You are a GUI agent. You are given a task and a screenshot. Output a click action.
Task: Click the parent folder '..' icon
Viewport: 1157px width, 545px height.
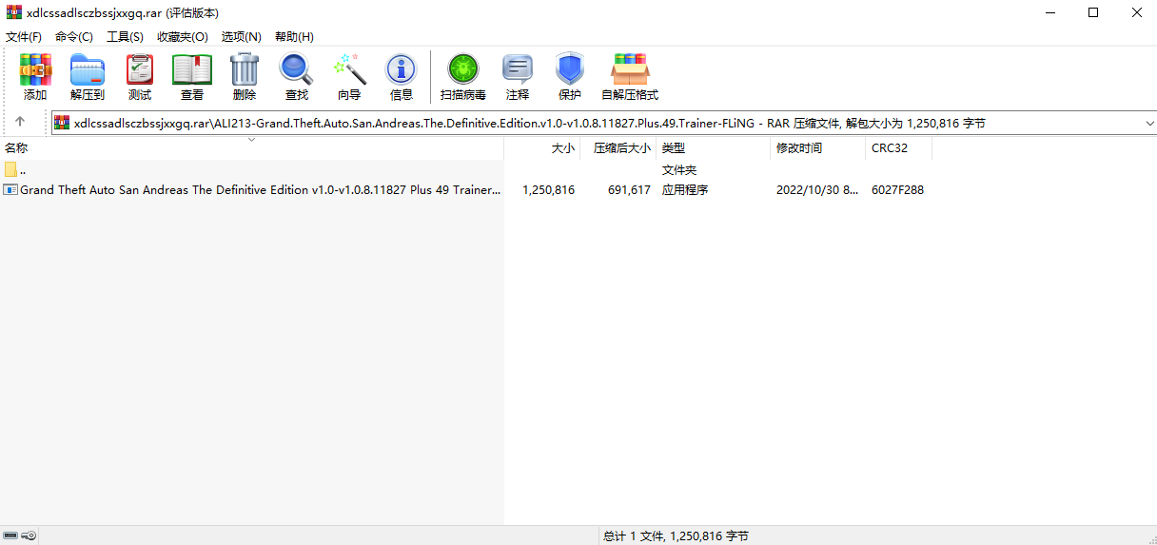(x=10, y=169)
